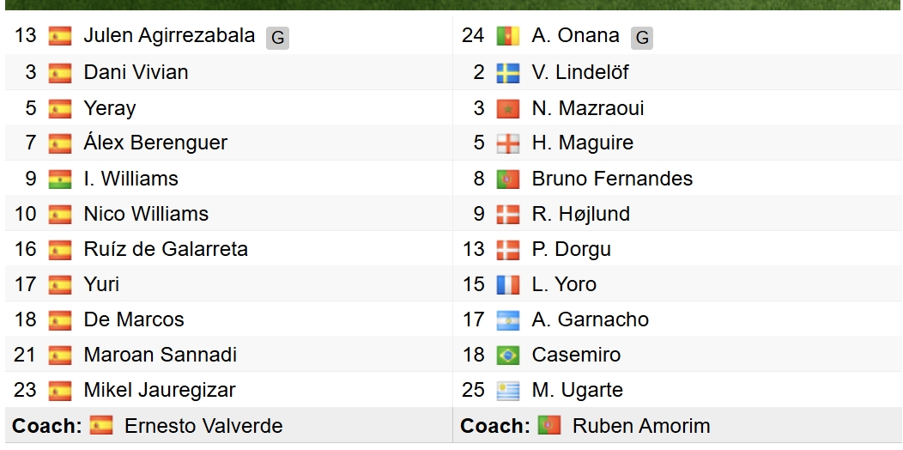Click the Portugal flag beside Bruno Fernandes
903x450 pixels.
point(508,179)
